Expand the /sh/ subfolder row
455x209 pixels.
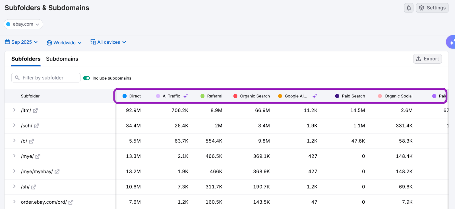tap(14, 187)
